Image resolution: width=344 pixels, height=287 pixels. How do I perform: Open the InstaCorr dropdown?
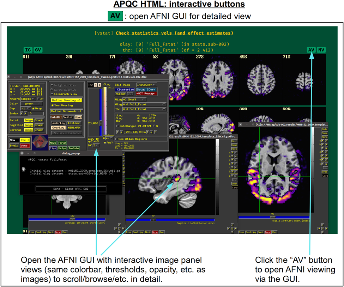coord(147,85)
